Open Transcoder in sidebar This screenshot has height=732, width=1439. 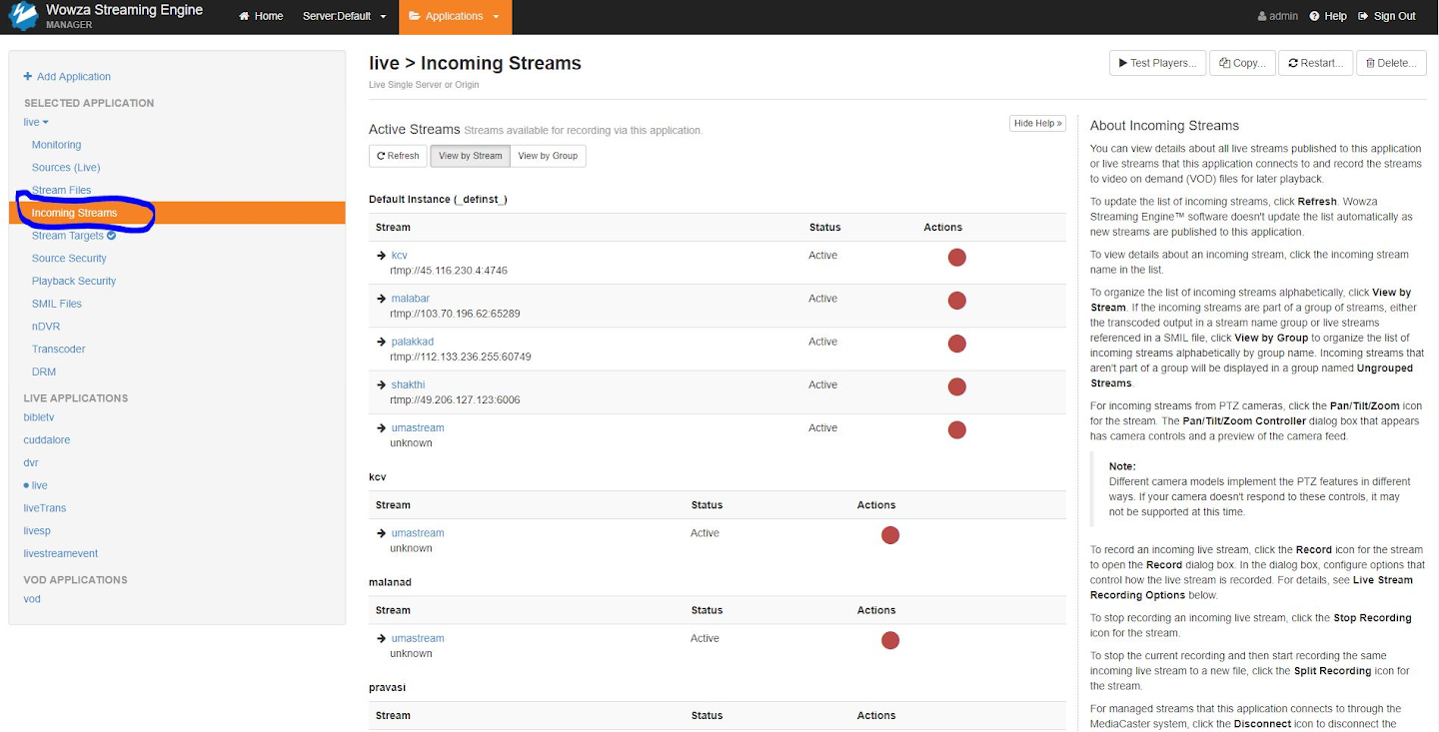click(x=58, y=350)
